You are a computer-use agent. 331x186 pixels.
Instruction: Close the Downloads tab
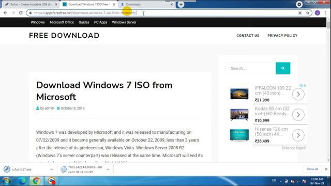[172, 4]
